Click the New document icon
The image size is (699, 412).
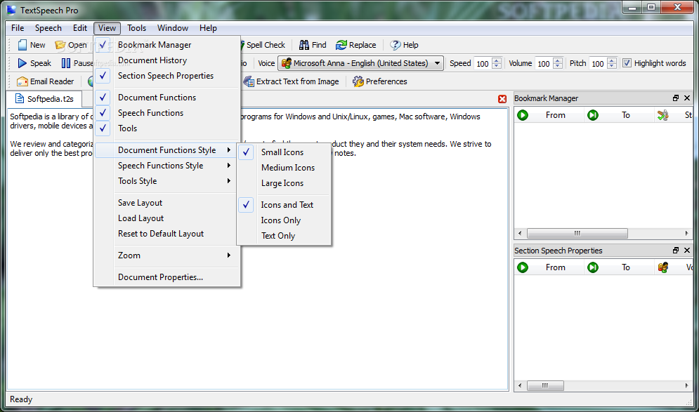coord(22,45)
